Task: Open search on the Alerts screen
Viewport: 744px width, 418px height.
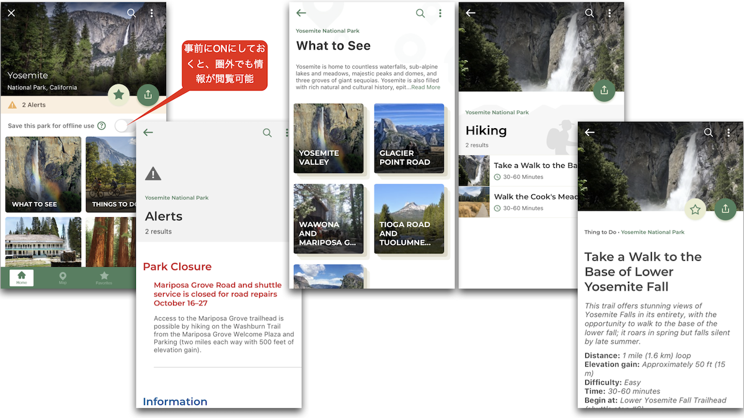Action: (267, 133)
